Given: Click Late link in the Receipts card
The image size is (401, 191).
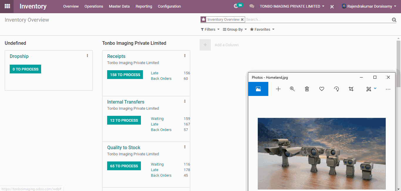Looking at the screenshot, I should [x=154, y=73].
